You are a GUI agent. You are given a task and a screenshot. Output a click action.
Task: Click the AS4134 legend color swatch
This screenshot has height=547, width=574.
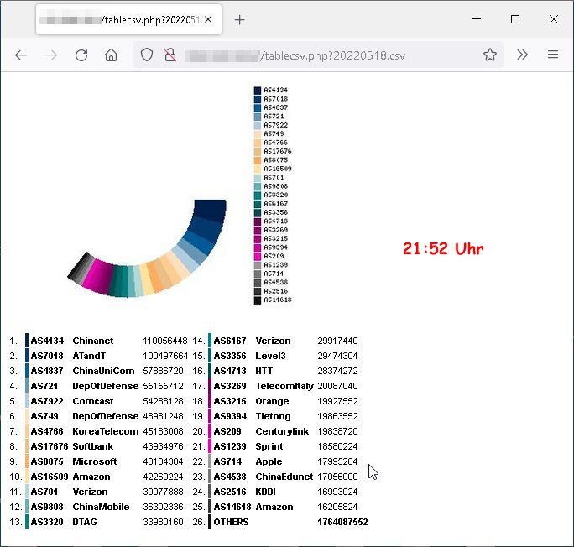coord(258,91)
